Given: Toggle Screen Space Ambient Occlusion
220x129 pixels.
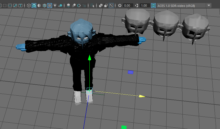Looking at the screenshot, I should 68,6.
